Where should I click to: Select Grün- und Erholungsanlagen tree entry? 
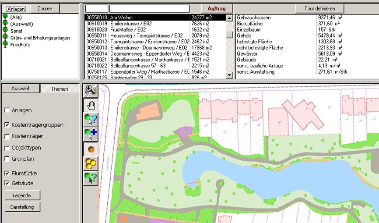click(x=40, y=38)
